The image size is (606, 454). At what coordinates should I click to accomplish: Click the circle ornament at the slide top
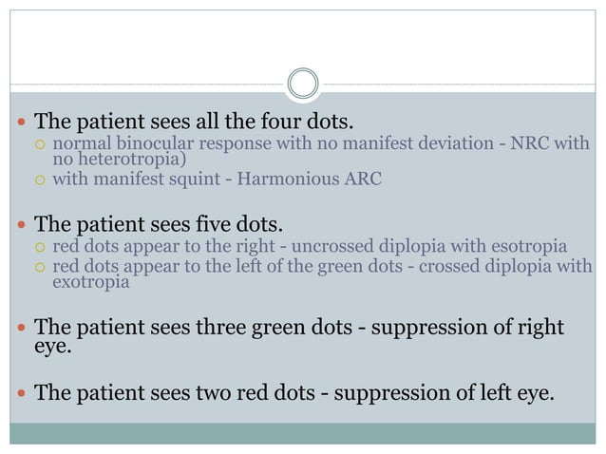[x=303, y=84]
